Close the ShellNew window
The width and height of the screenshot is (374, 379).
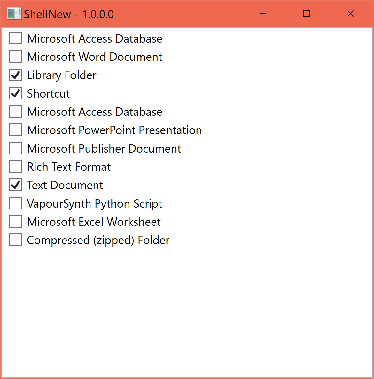(351, 13)
